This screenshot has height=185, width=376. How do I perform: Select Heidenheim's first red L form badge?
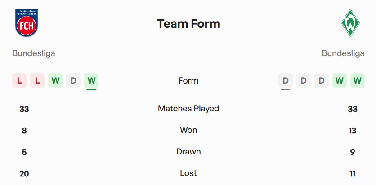(x=19, y=81)
